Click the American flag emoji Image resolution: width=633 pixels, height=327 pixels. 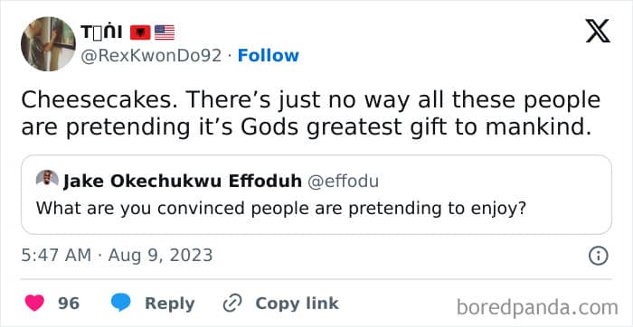pyautogui.click(x=165, y=33)
